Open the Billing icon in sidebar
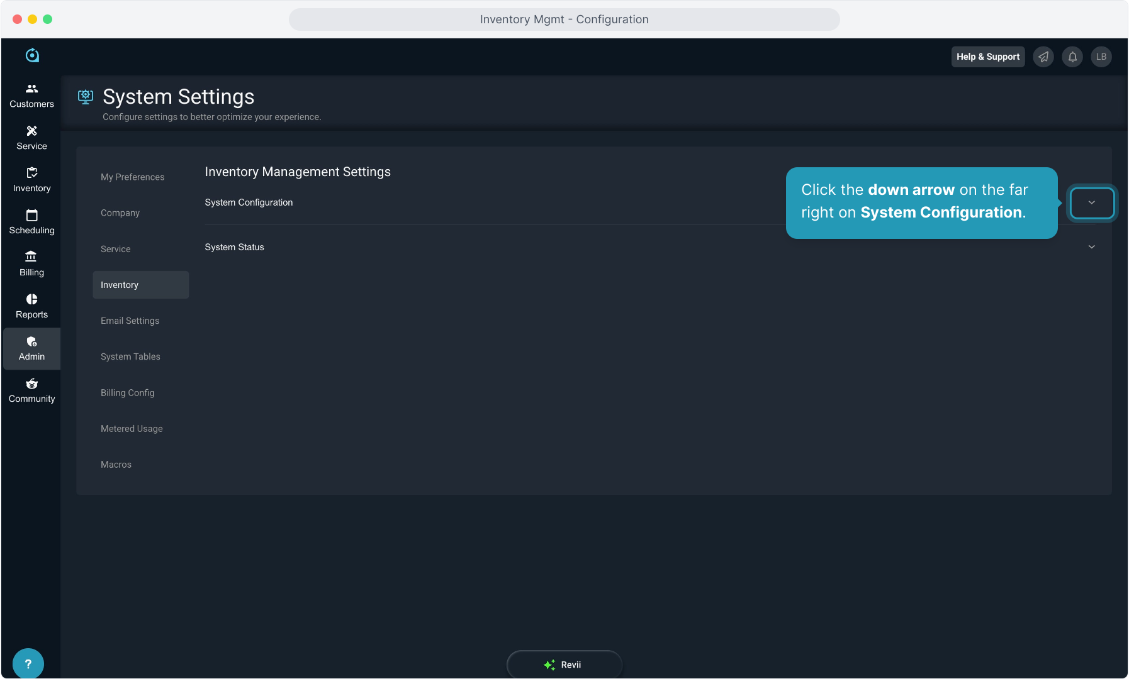This screenshot has width=1129, height=679. (31, 257)
